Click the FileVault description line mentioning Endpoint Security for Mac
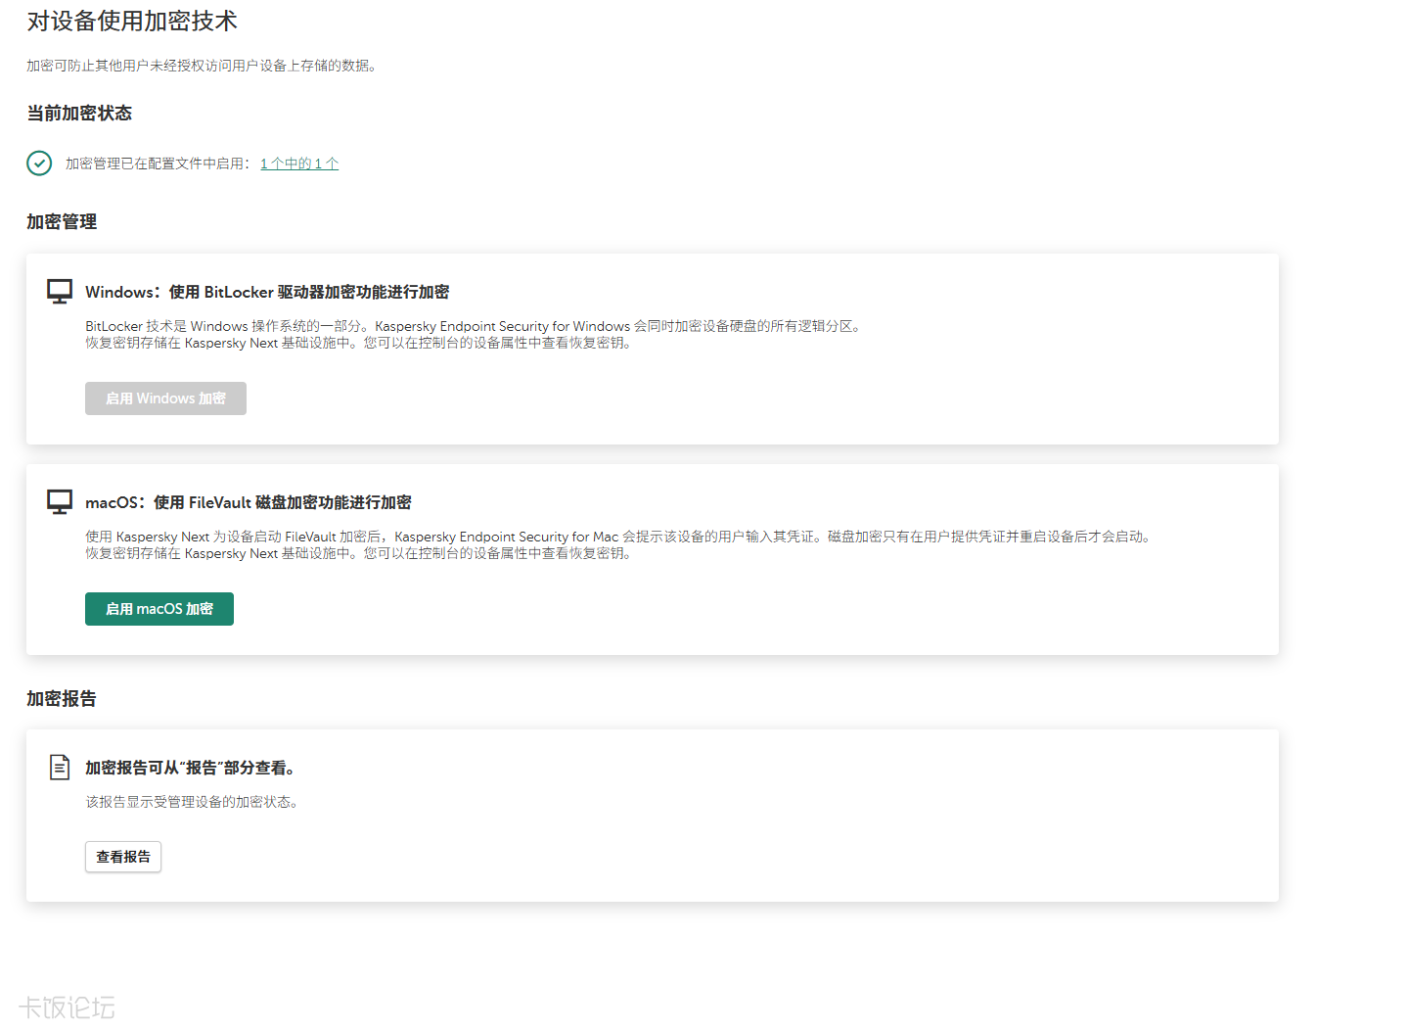Viewport: 1407px width, 1030px height. (620, 537)
